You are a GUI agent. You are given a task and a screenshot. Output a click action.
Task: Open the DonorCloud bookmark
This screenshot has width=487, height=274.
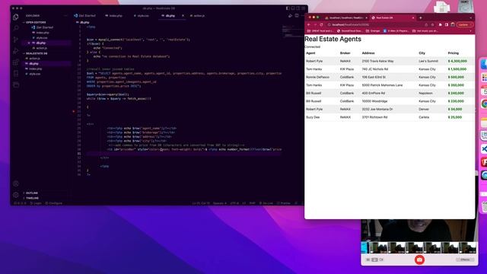point(350,31)
